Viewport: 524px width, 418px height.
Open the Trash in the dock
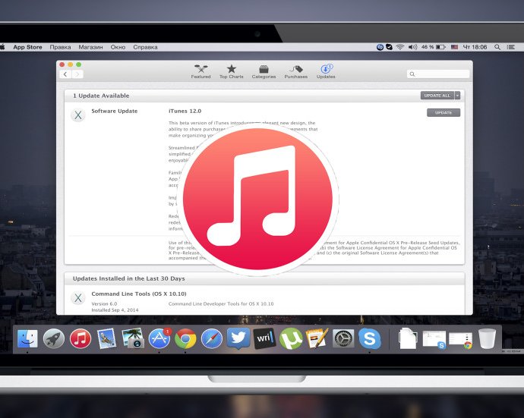coord(487,338)
